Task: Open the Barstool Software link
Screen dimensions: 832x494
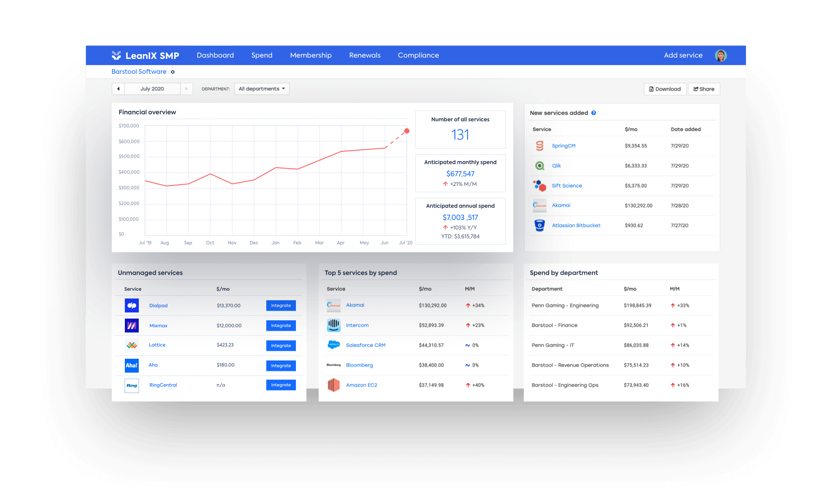Action: pyautogui.click(x=139, y=72)
